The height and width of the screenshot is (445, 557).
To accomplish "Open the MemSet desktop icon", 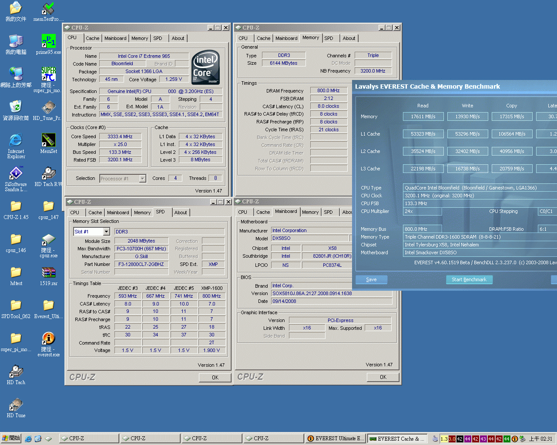I will (48, 143).
